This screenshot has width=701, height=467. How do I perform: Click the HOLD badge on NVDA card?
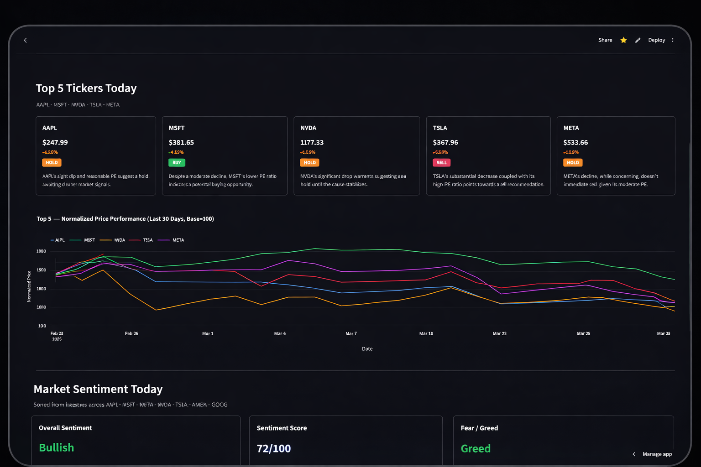click(309, 163)
